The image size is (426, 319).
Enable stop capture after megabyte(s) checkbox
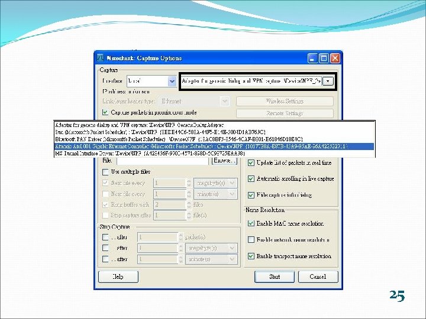(x=105, y=248)
